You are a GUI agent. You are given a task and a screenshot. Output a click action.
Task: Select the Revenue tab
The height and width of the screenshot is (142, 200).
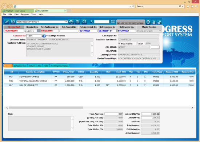pyautogui.click(x=8, y=66)
